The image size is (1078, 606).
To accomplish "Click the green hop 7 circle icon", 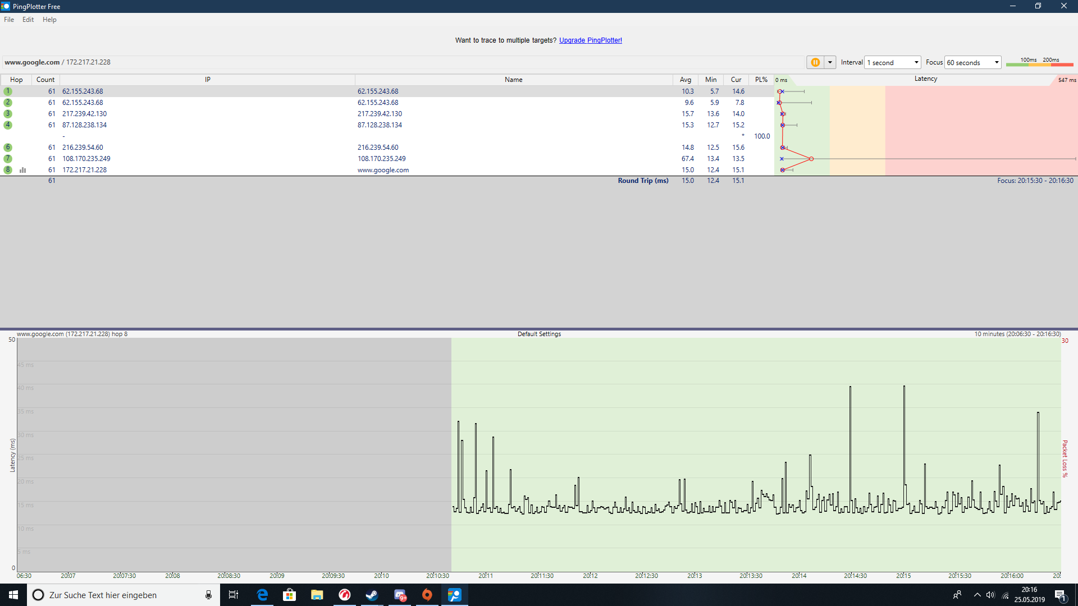I will pos(8,159).
